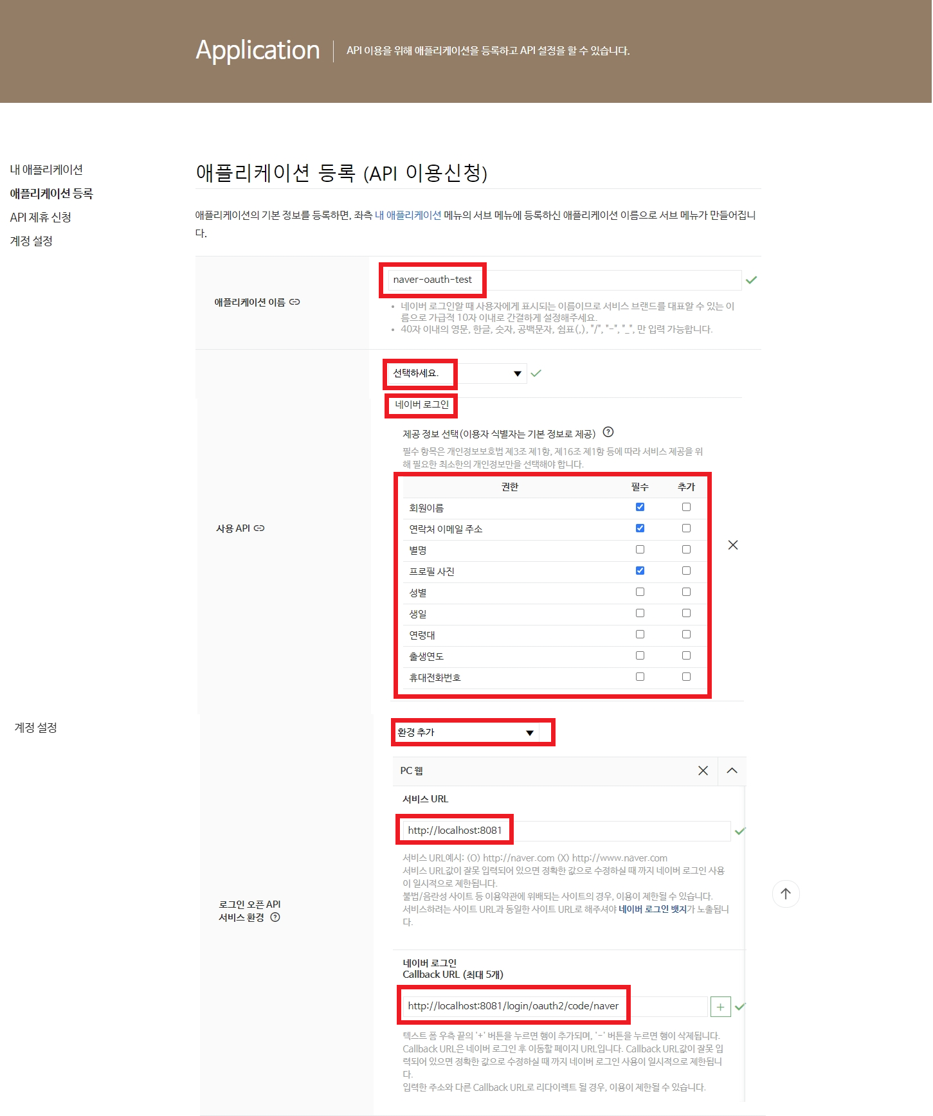Click the 서비스 URL input field
This screenshot has width=933, height=1116.
click(566, 831)
